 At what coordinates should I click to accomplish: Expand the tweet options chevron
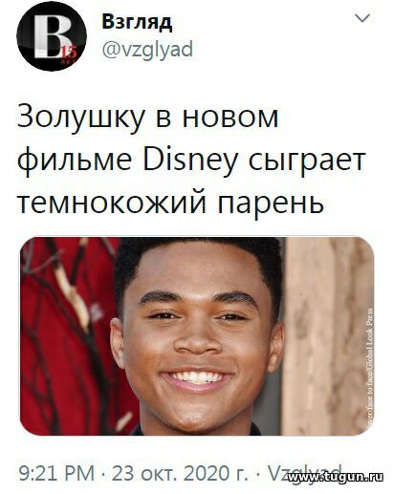point(362,18)
